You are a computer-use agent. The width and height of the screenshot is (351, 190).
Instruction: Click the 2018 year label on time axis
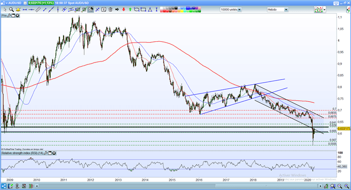point(253,180)
